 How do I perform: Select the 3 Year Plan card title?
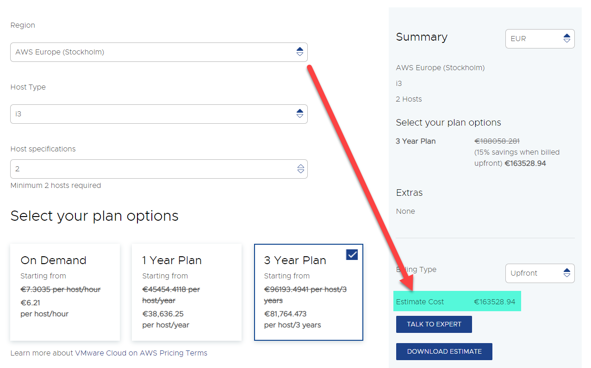coord(295,260)
